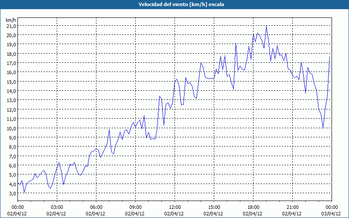The image size is (349, 218).
Task: Click the "19,0" axis tick label
Action: tap(11, 44)
